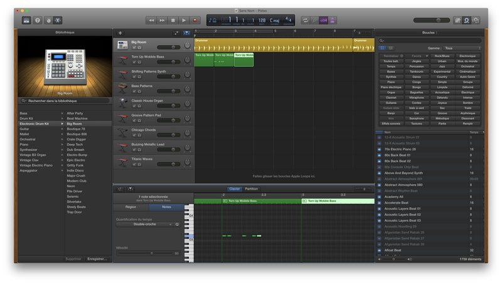
Task: Toggle the Metronome button
Action: 333,21
